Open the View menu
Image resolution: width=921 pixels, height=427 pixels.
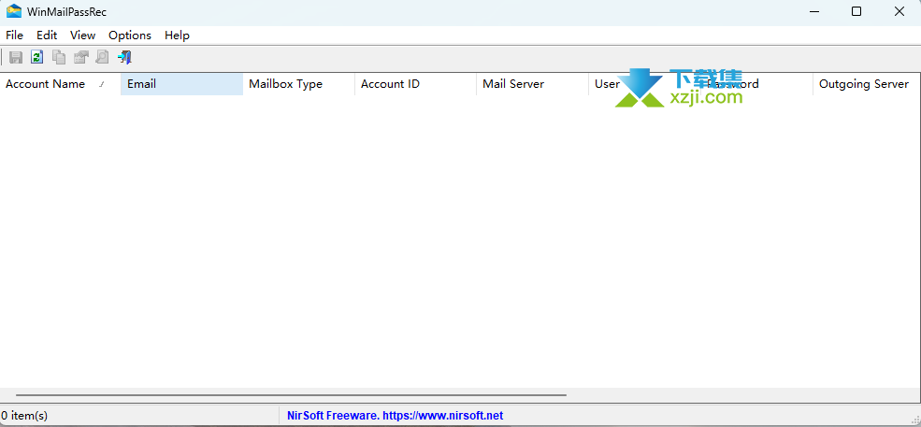[x=83, y=36]
